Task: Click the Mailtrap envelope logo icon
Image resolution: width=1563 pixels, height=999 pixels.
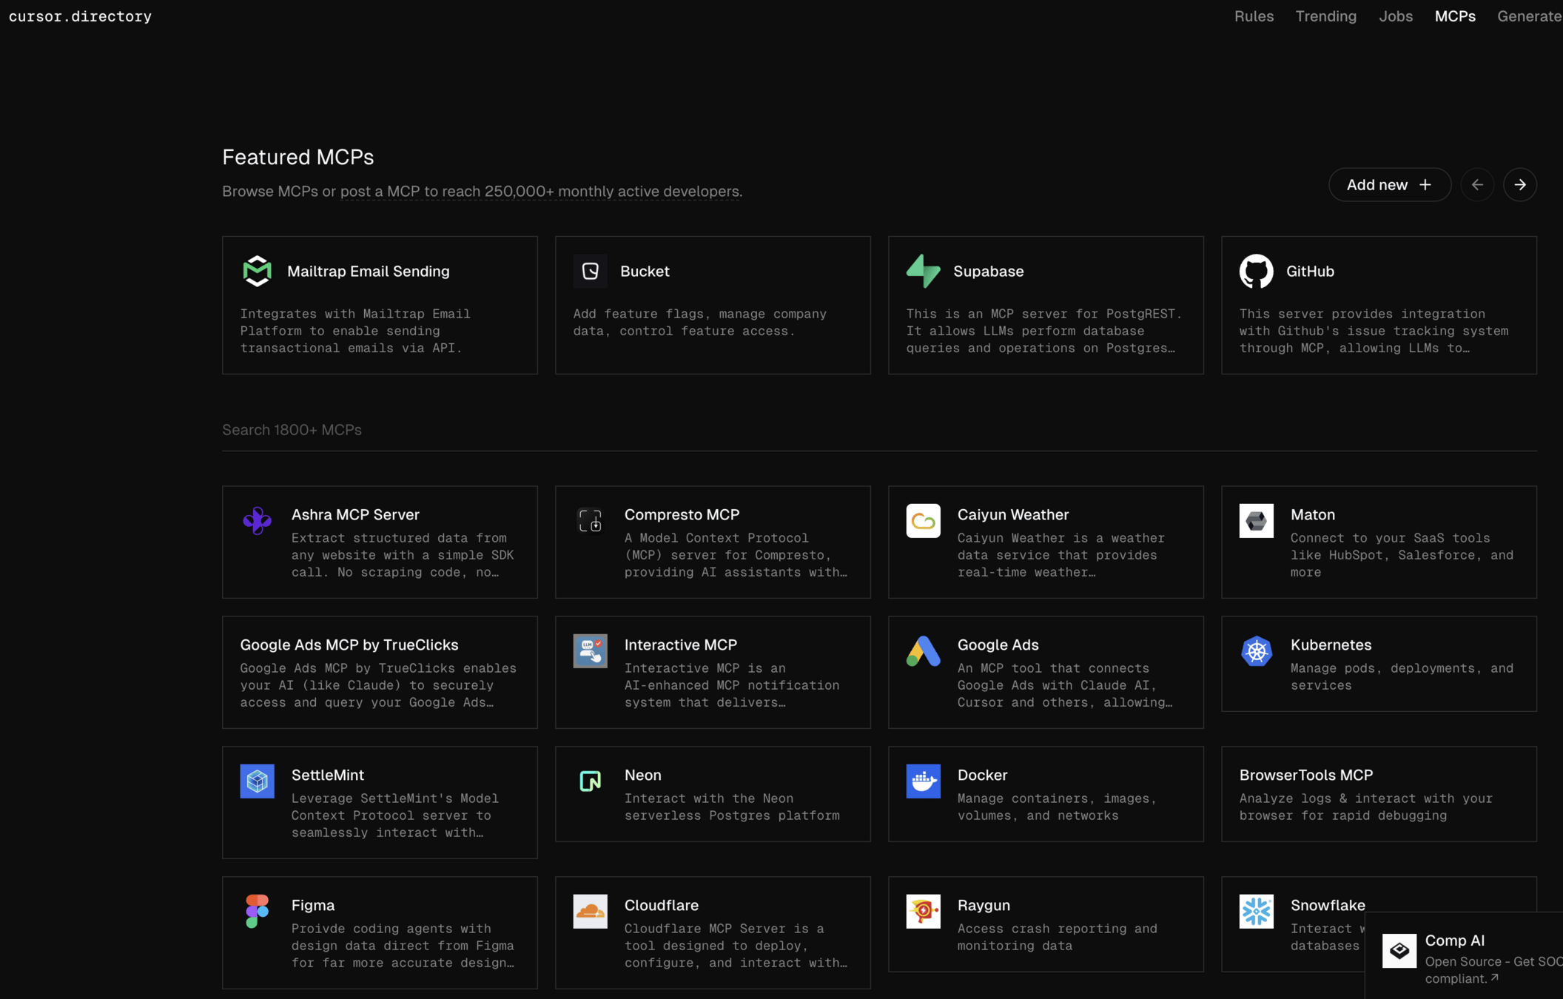Action: click(257, 271)
